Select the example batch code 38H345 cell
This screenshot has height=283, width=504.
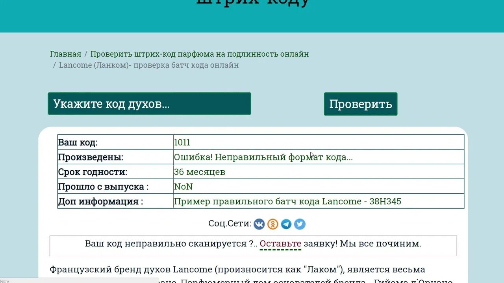[x=319, y=201]
